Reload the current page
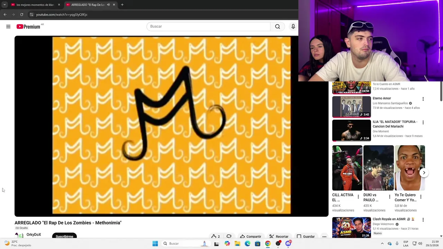This screenshot has width=443, height=249. (x=21, y=15)
